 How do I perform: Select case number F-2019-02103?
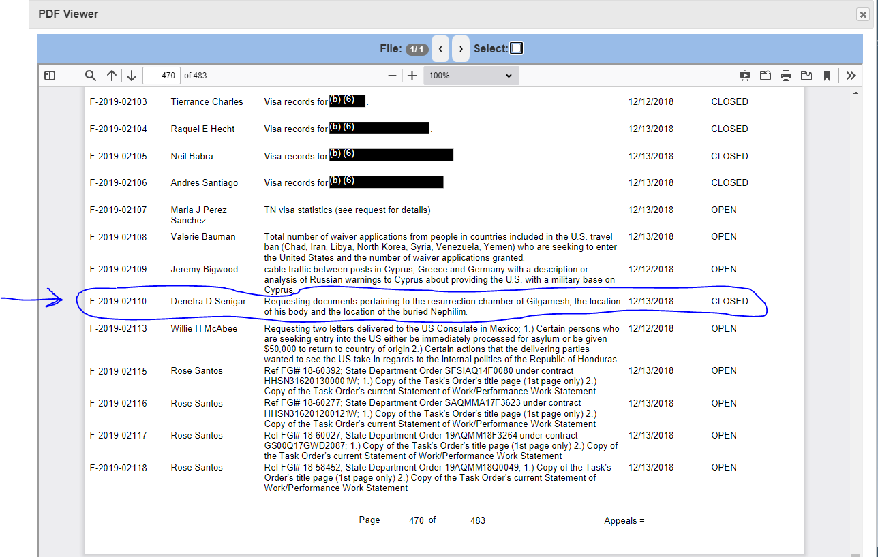[x=118, y=102]
